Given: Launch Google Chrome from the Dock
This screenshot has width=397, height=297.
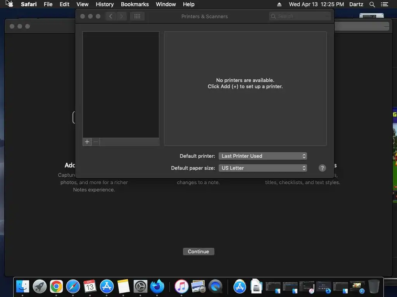Looking at the screenshot, I should click(x=56, y=287).
